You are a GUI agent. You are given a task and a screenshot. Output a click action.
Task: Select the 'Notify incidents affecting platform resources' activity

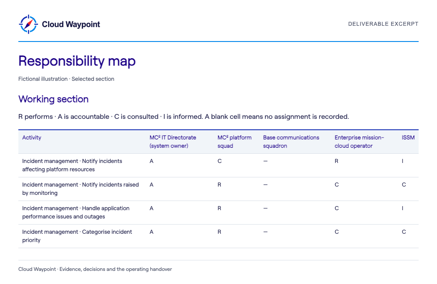72,165
